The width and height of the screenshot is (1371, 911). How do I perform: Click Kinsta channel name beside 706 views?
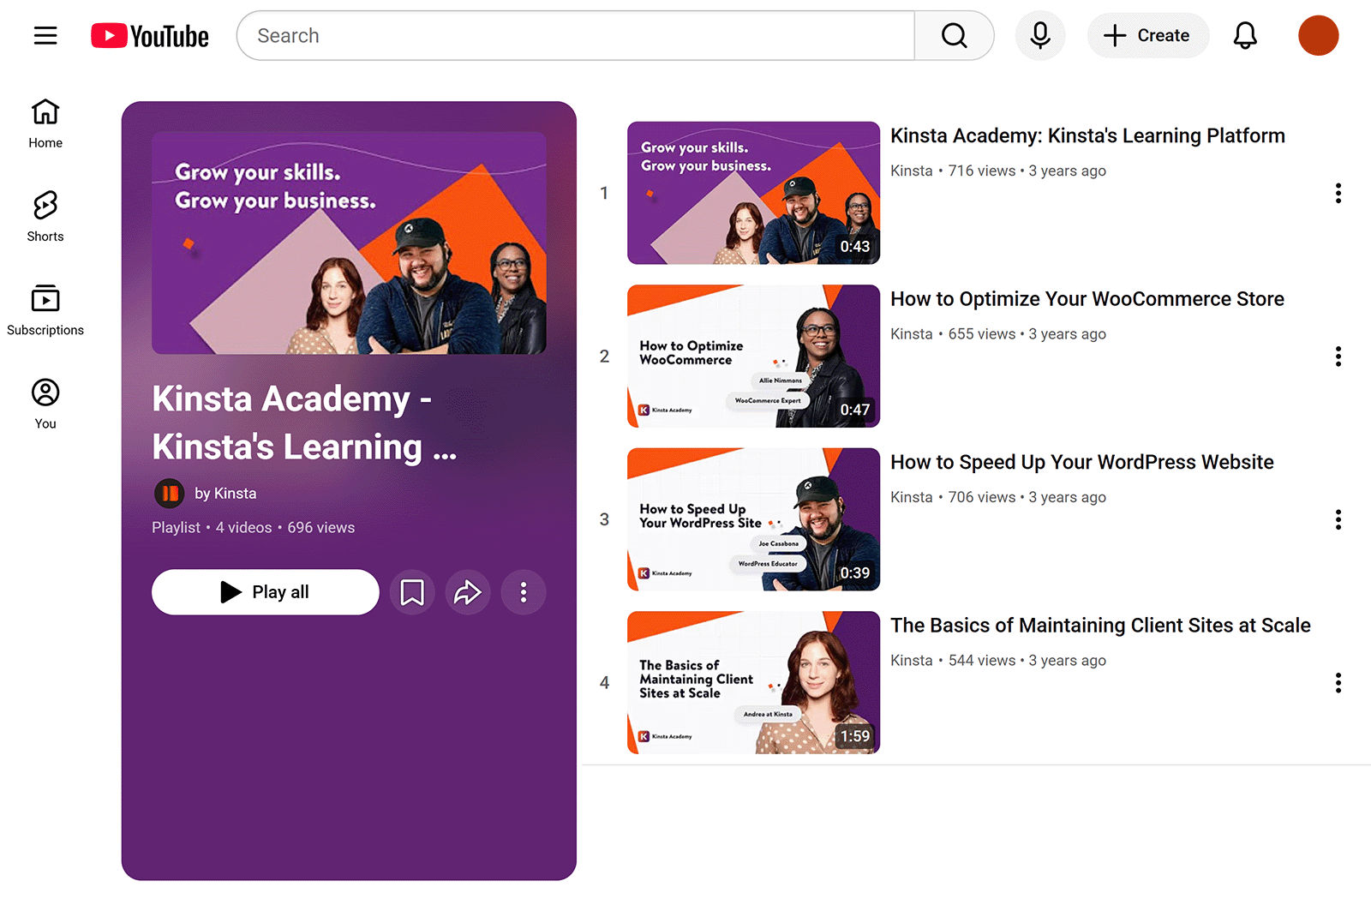(x=911, y=497)
